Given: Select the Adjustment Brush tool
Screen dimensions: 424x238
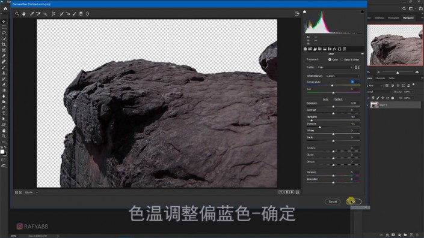Looking at the screenshot, I should [75, 14].
